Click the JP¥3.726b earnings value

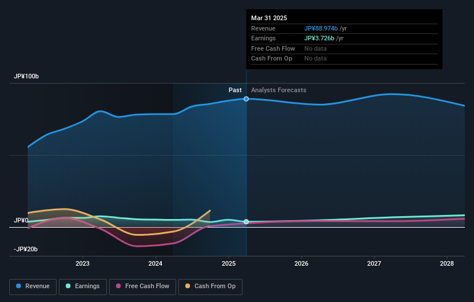[319, 38]
